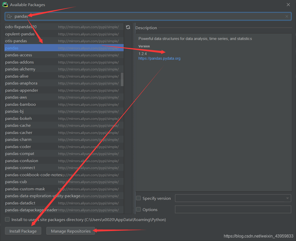Select pandas-datapackage-reader in the list
The width and height of the screenshot is (296, 241).
64,210
